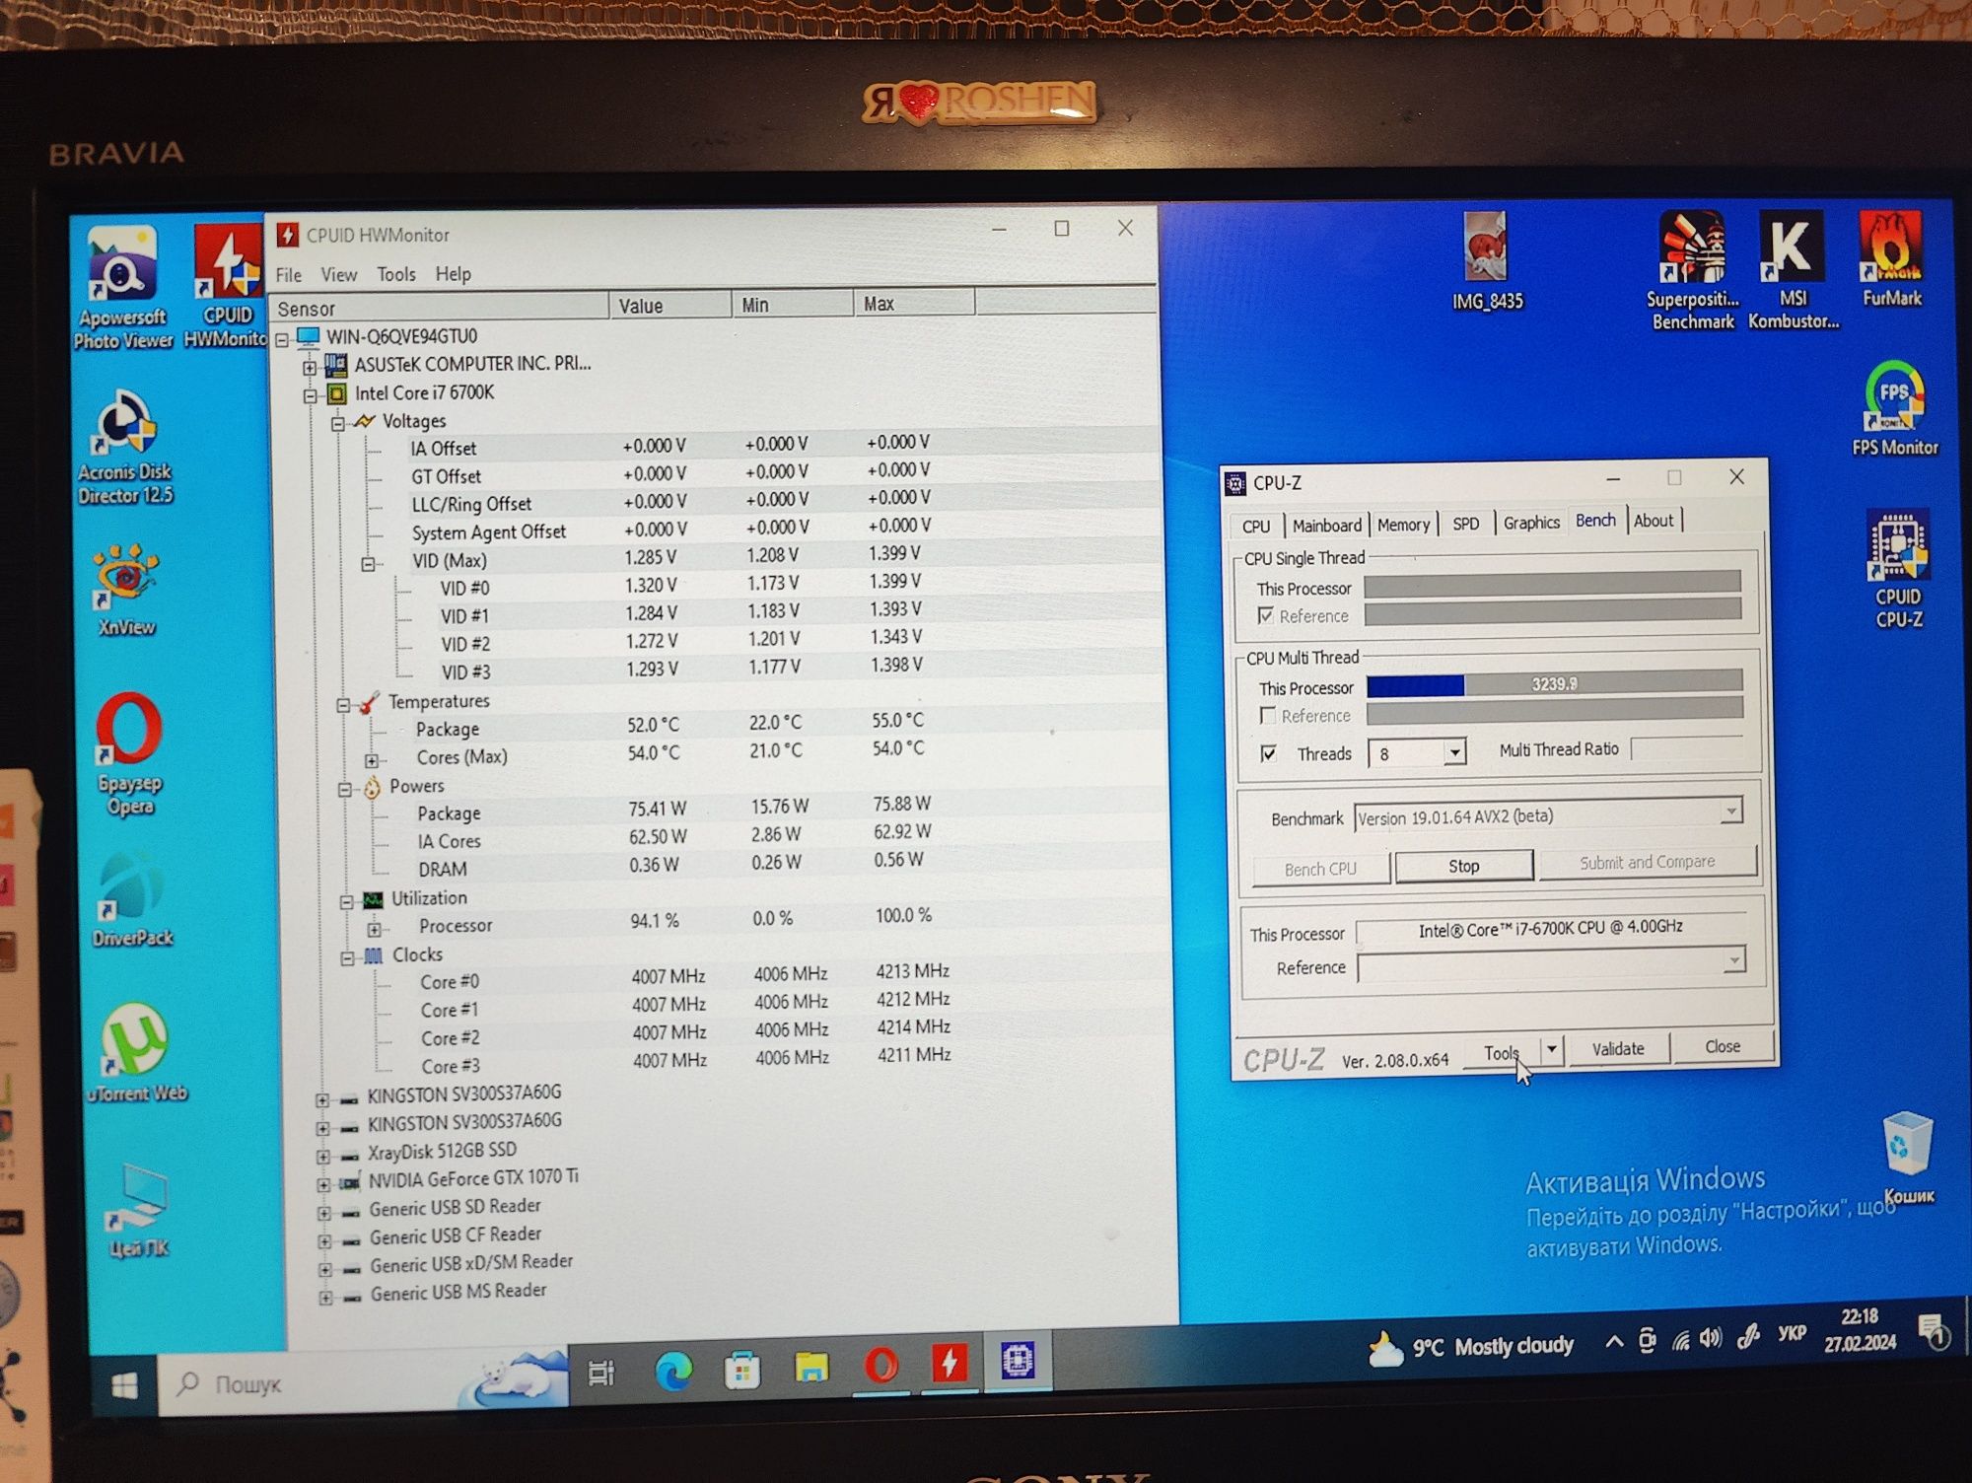Open IMG_8435 image file on desktop
This screenshot has width=1972, height=1483.
click(1487, 261)
